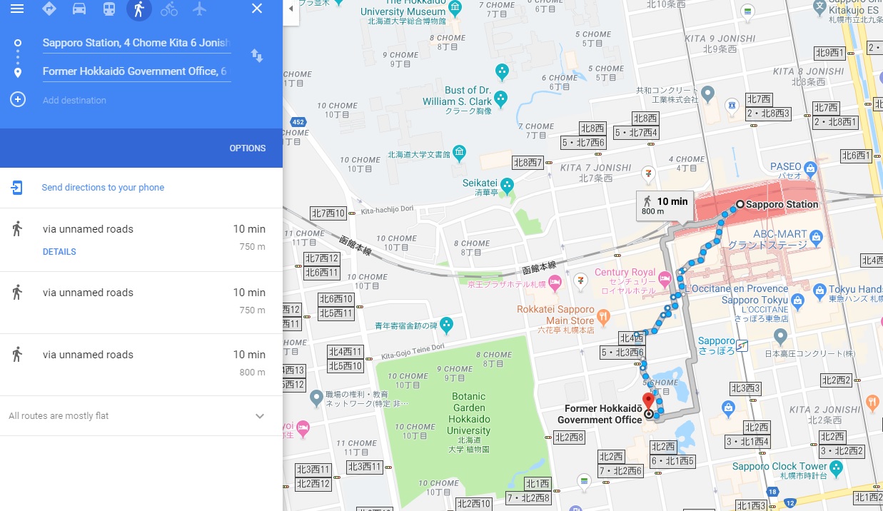Screen dimensions: 883x511
Task: Click the red destination pin
Action: [649, 403]
